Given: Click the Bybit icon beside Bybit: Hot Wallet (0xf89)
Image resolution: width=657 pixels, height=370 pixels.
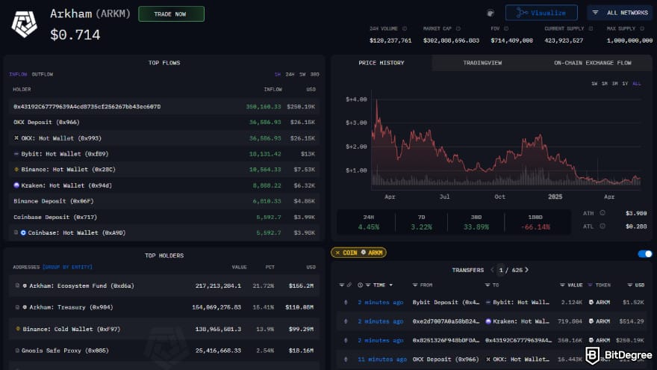Looking at the screenshot, I should (16, 153).
